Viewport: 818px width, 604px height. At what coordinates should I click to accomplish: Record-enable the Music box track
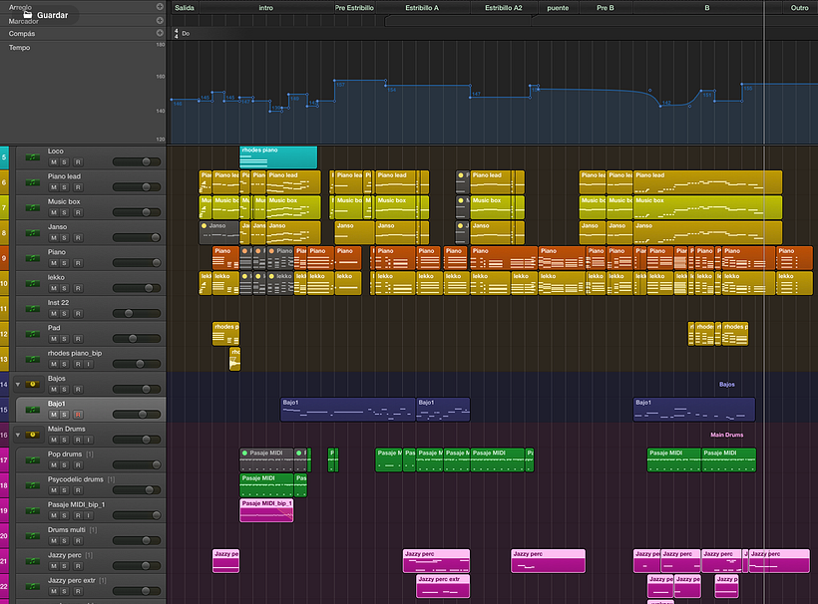click(x=78, y=212)
